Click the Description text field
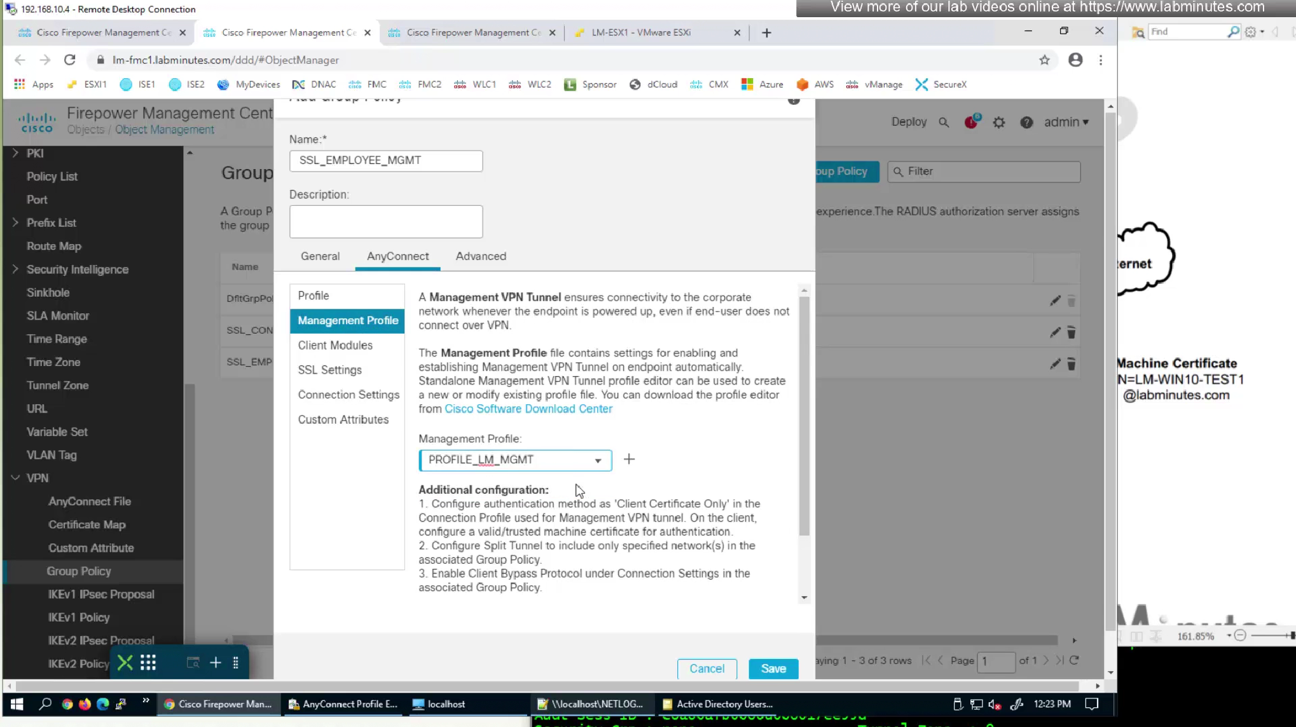The width and height of the screenshot is (1296, 727). [386, 221]
